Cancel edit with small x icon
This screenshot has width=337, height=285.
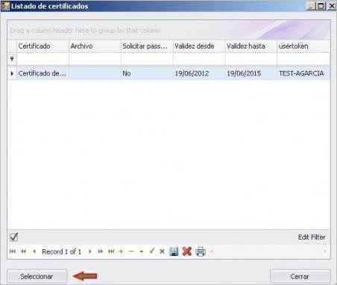click(162, 251)
